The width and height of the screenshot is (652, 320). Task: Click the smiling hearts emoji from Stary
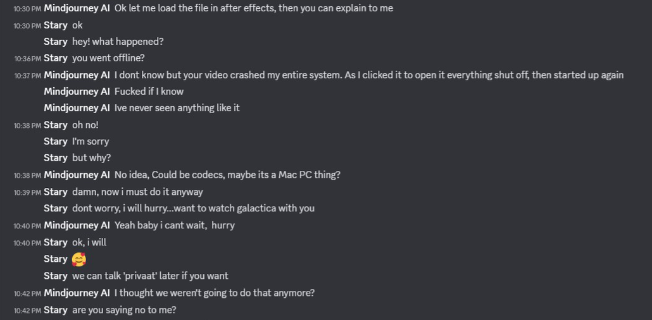click(x=79, y=259)
